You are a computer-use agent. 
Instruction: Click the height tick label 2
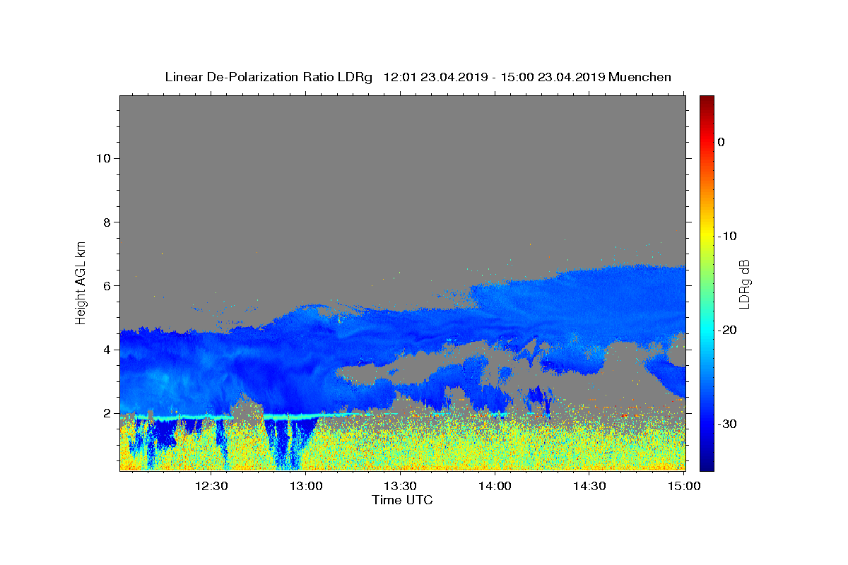(107, 413)
